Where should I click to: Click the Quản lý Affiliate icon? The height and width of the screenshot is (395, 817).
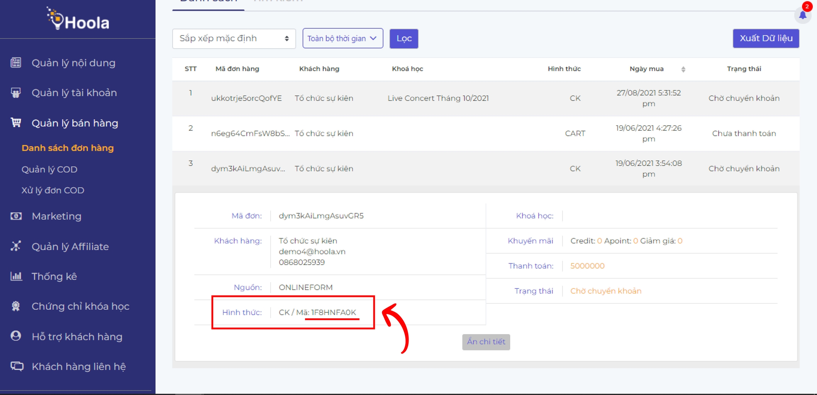point(16,246)
